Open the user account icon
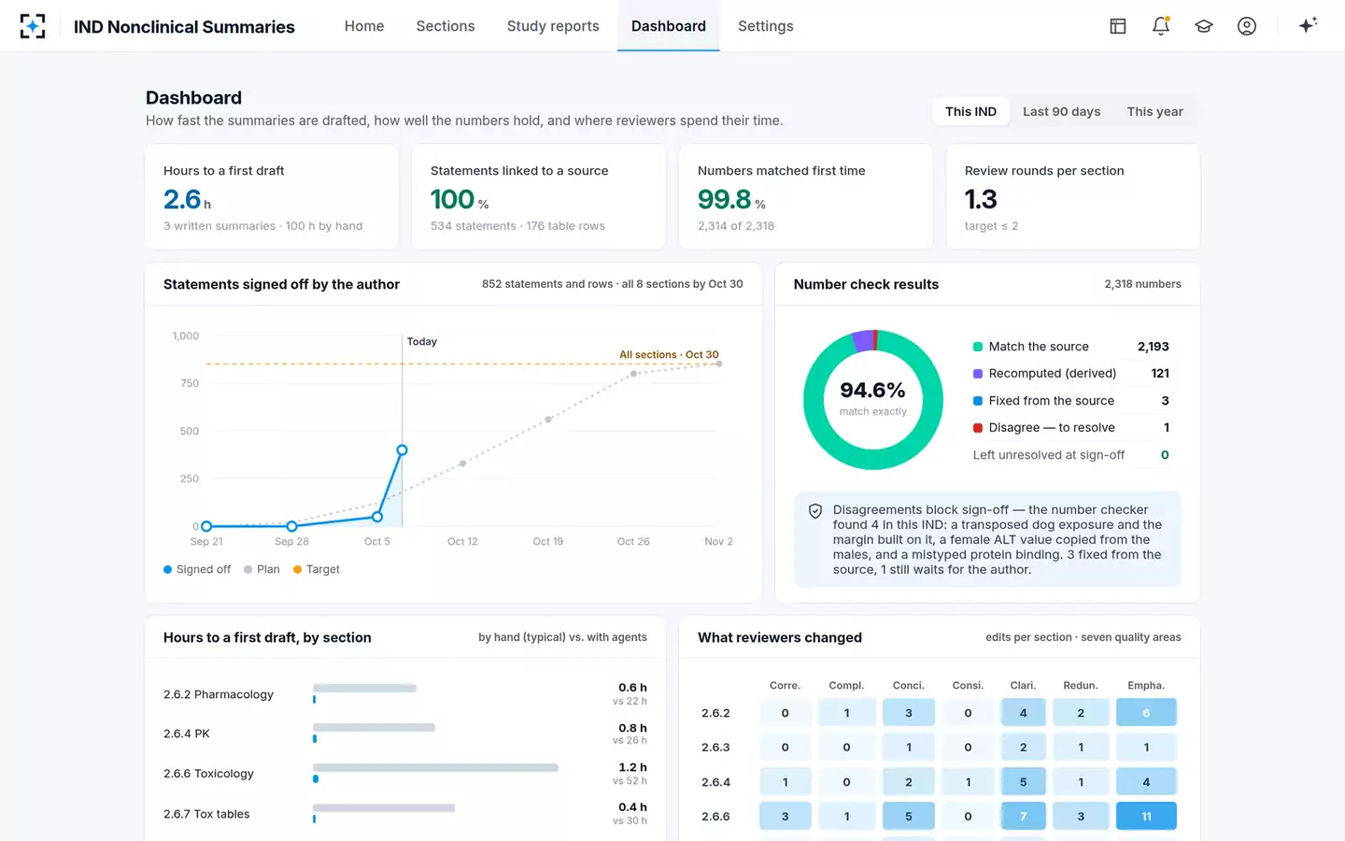 click(x=1247, y=26)
